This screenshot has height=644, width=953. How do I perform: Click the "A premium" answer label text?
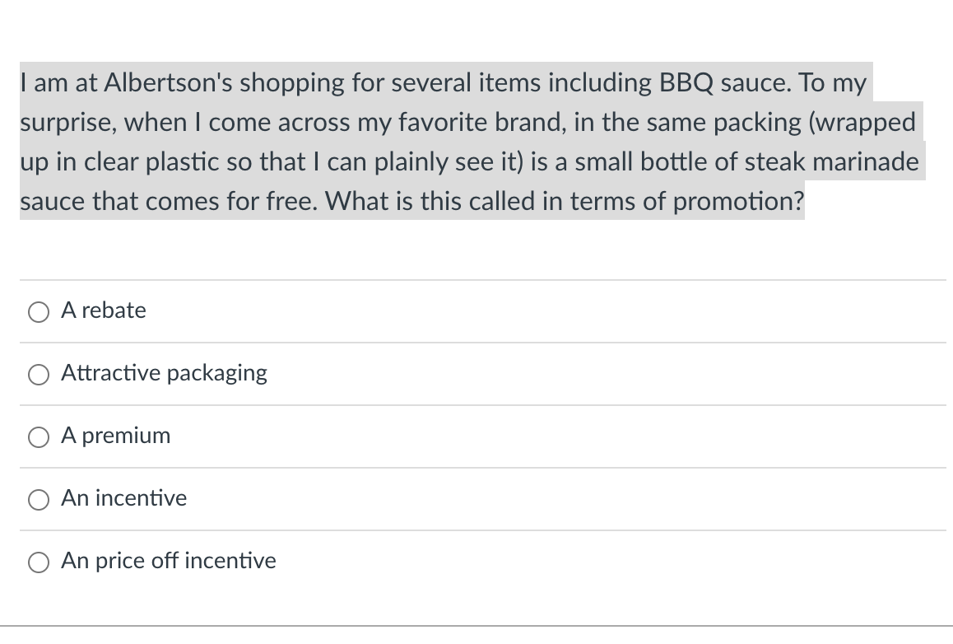[x=116, y=436]
